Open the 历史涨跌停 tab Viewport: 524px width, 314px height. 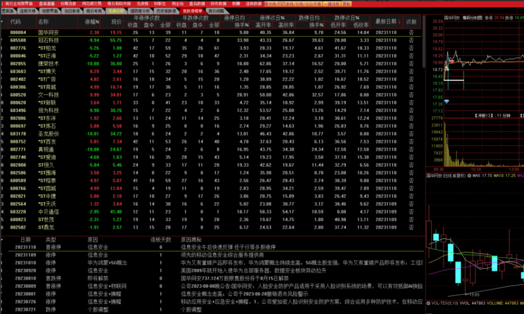(x=166, y=10)
